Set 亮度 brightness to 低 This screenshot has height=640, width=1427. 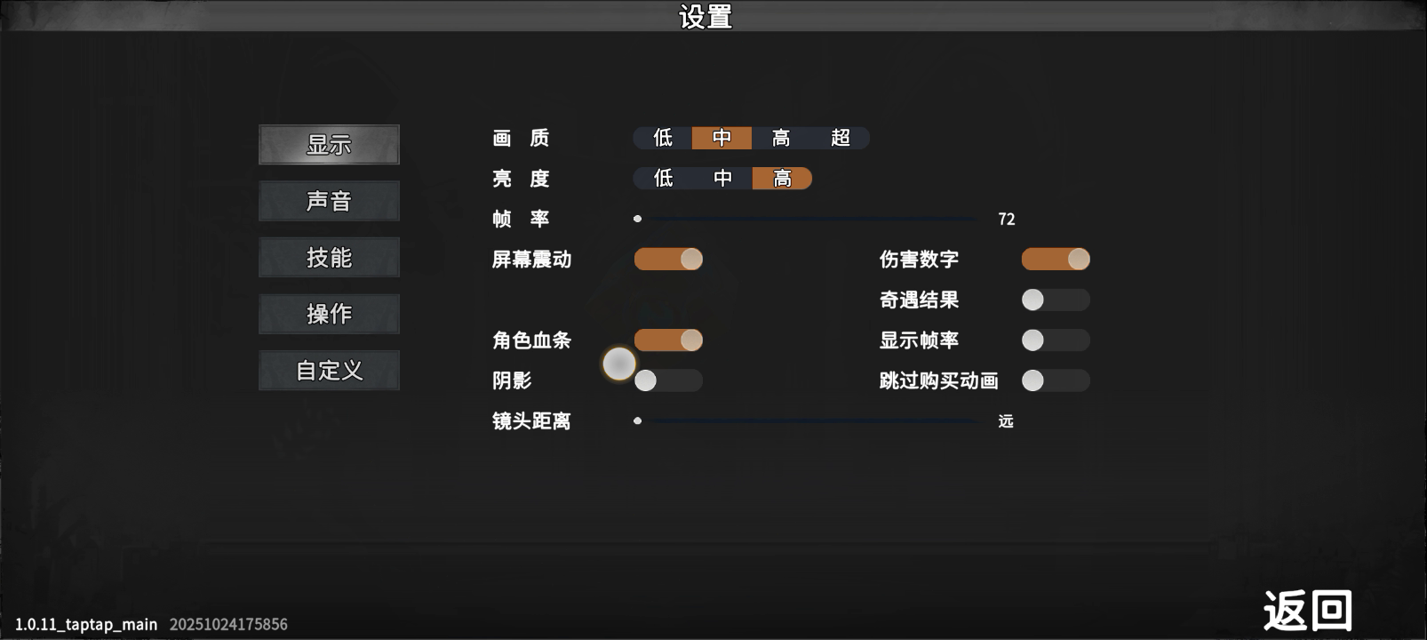coord(663,179)
